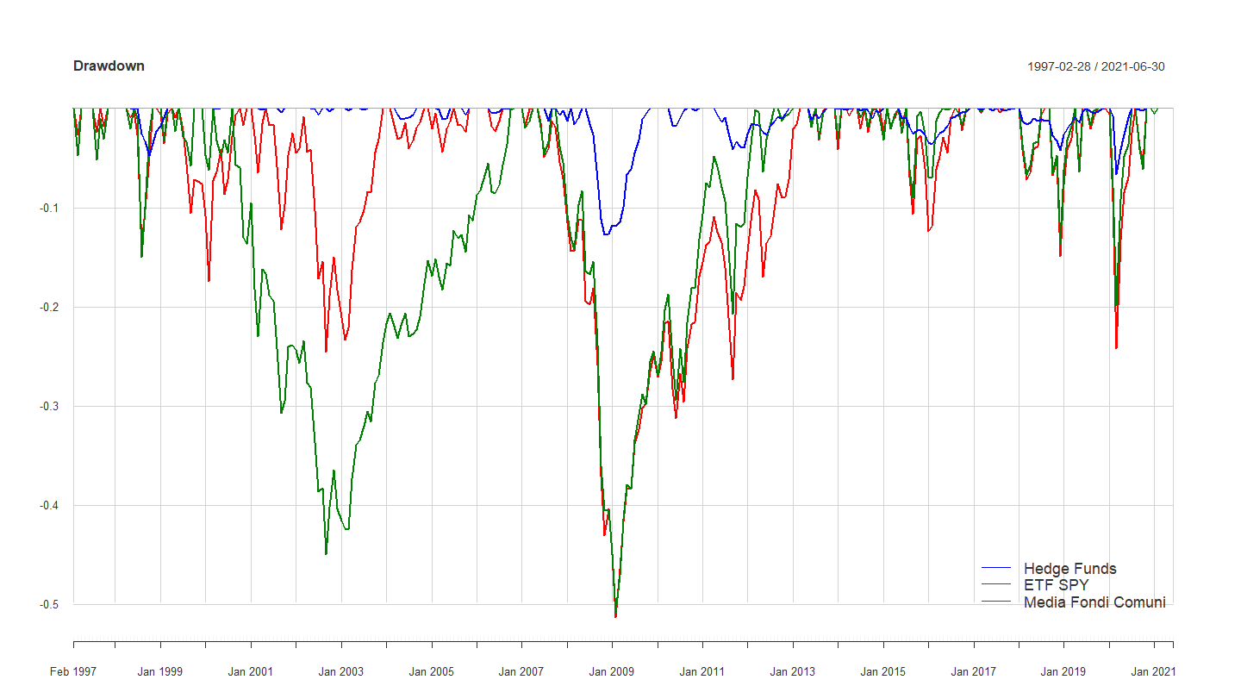Click the red 2020 drawdown spike near -0.24

click(1116, 346)
